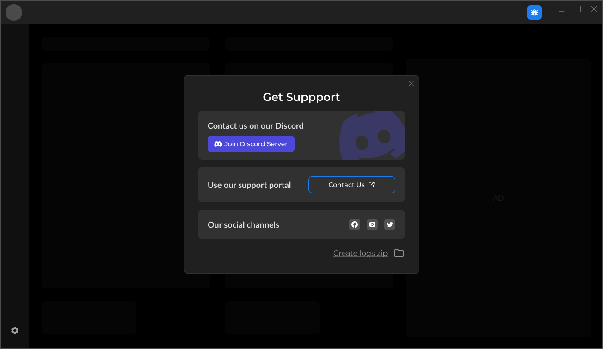The width and height of the screenshot is (603, 349).
Task: Select "Use our support portal" text
Action: (x=249, y=185)
